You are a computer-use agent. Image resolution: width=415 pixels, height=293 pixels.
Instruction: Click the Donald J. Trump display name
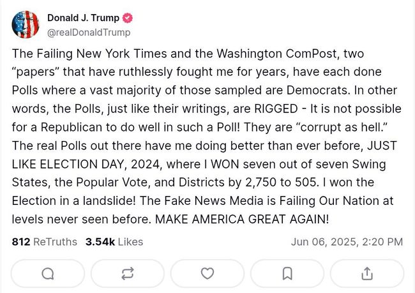[x=83, y=18]
